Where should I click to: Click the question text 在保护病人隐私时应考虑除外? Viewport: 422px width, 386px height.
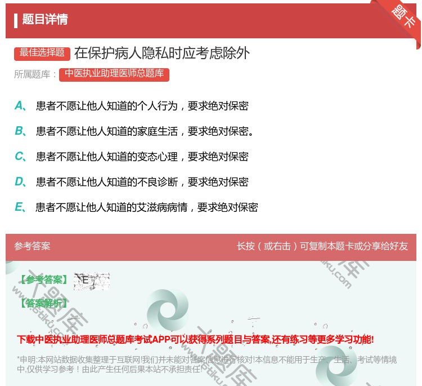(162, 53)
